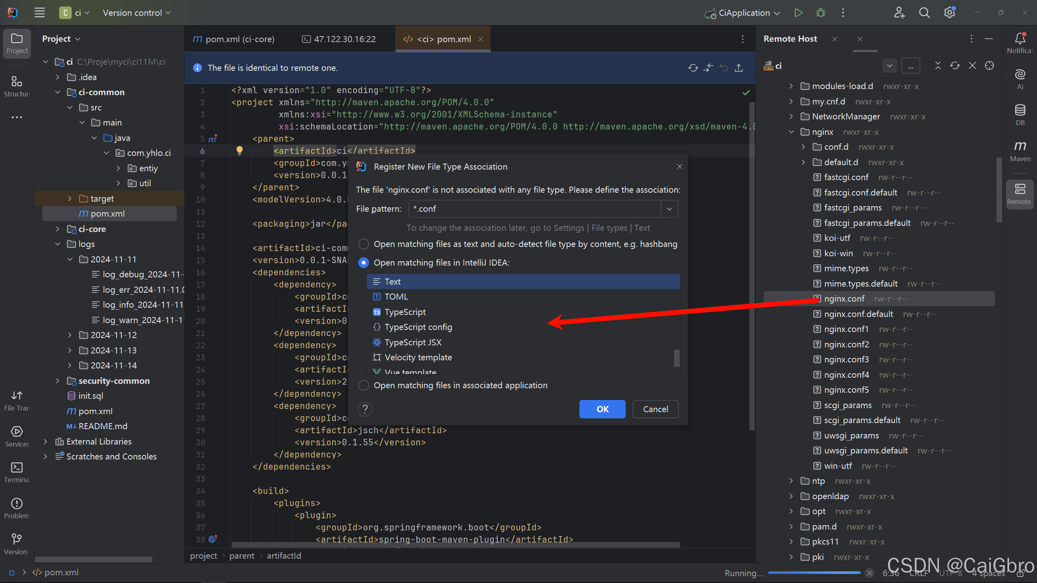Viewport: 1037px width, 583px height.
Task: Open IDE settings gear icon
Action: tap(950, 13)
